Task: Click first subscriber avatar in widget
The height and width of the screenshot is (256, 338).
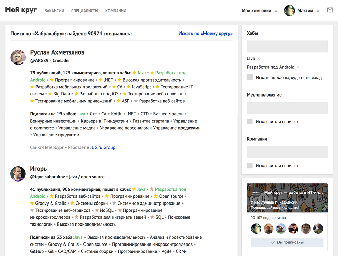Action: coord(256,229)
